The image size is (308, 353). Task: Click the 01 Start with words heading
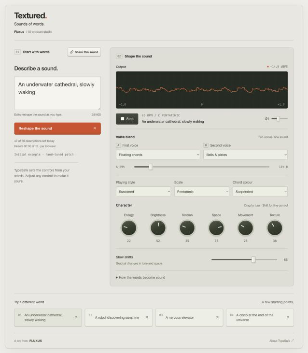click(32, 52)
